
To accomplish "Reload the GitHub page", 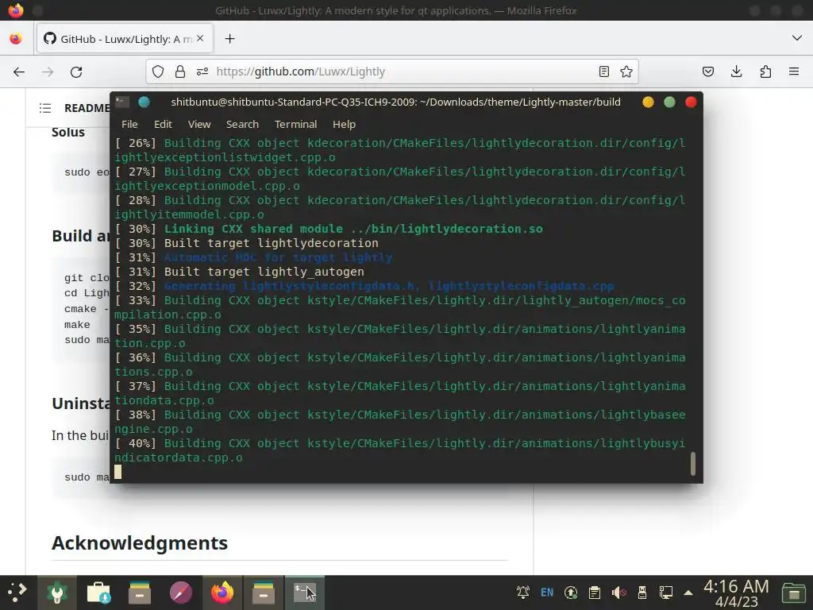I will [x=76, y=72].
